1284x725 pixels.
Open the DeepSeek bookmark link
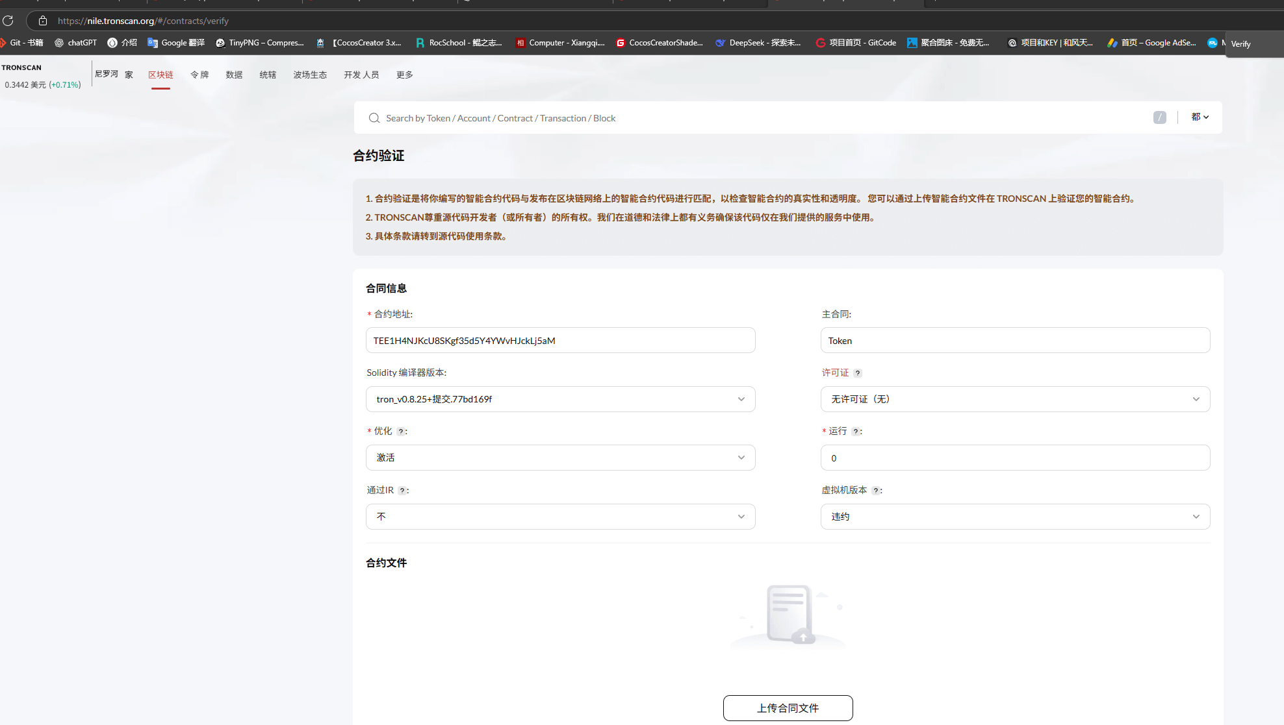coord(758,43)
